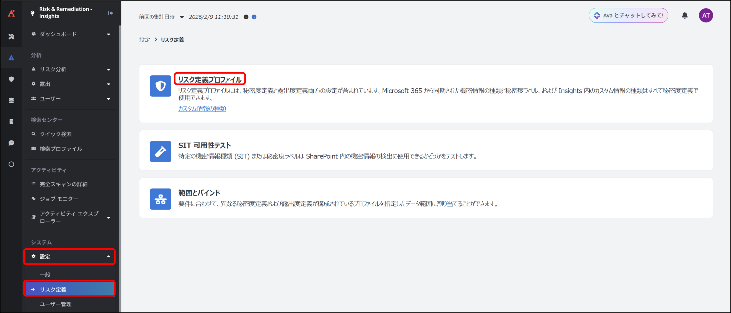
Task: Select クイック検索 in the sidebar
Action: click(56, 134)
